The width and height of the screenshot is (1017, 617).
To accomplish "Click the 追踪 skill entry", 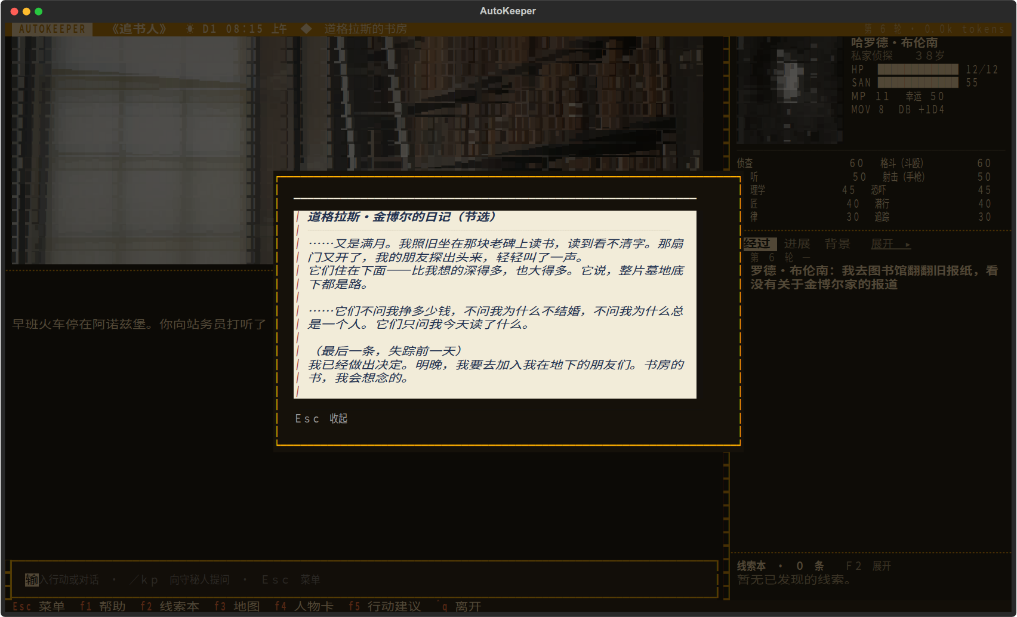I will coord(932,217).
